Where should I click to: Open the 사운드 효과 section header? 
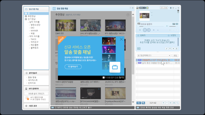36,106
